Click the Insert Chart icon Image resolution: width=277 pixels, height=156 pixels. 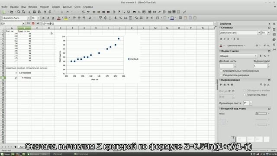[x=139, y=12]
